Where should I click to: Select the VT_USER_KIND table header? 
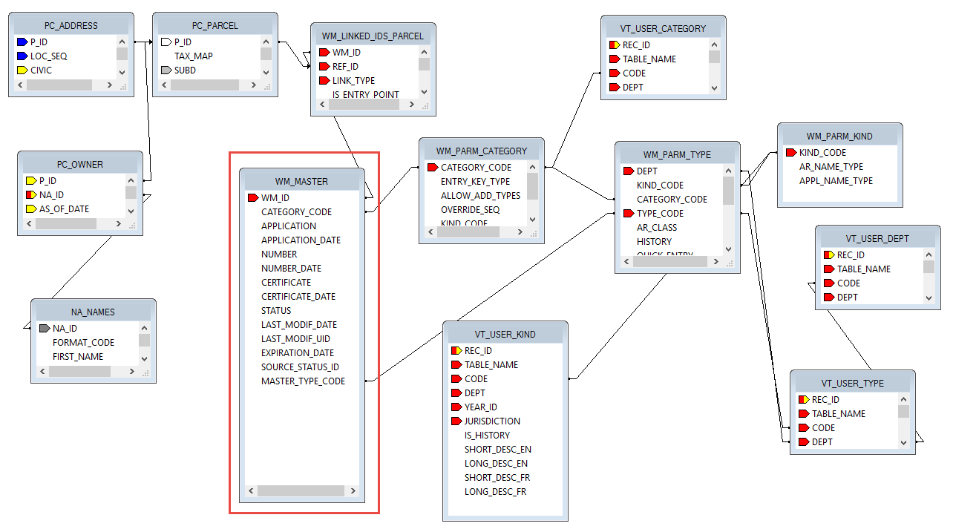(505, 335)
